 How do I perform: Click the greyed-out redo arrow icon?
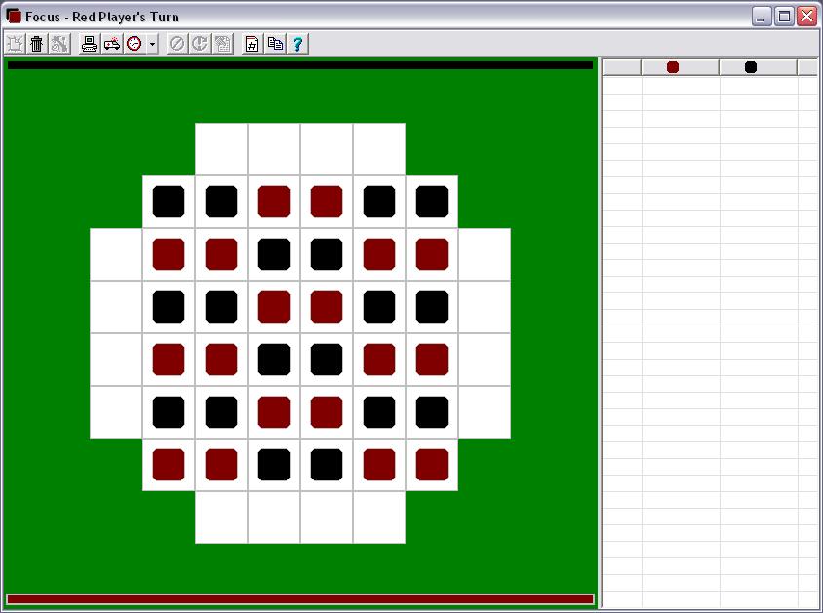coord(200,44)
